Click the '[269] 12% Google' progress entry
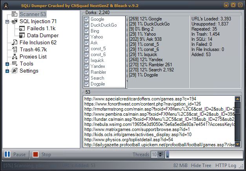 click(146, 19)
